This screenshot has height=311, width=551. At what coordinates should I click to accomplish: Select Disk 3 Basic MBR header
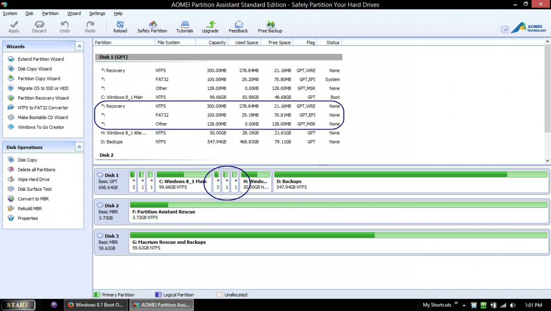click(111, 242)
